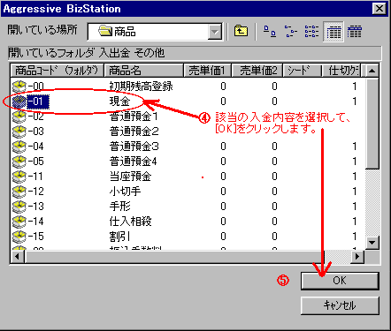This screenshot has width=391, height=331.
Task: Click the -12 item icon
Action: [19, 192]
